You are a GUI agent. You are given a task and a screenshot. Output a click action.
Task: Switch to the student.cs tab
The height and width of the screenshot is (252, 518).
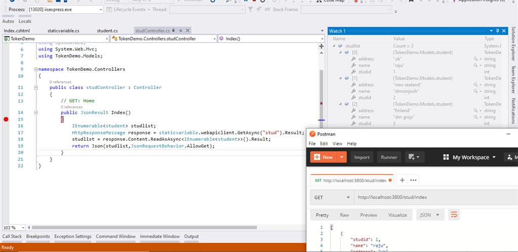(x=107, y=31)
